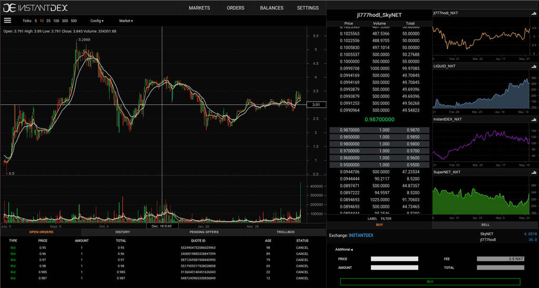The width and height of the screenshot is (539, 288).
Task: Open chart icon for SuperNET_NXT
Action: point(534,172)
